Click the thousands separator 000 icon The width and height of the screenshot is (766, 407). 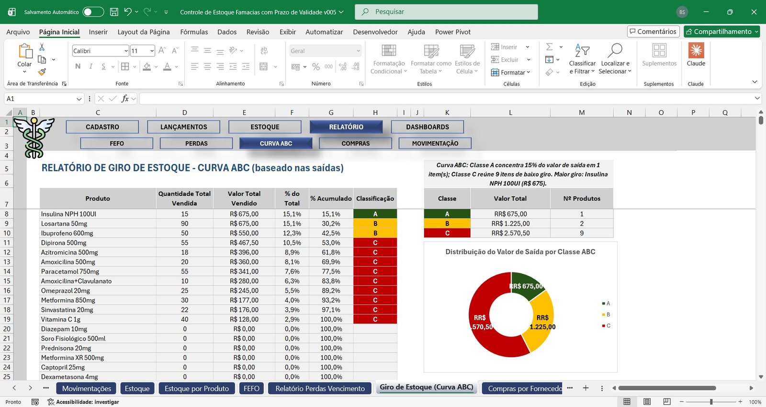click(x=328, y=67)
